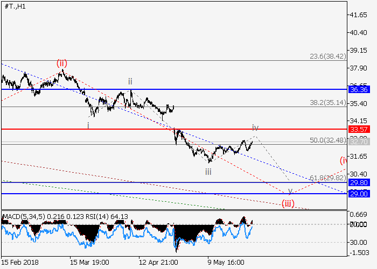Image resolution: width=377 pixels, height=269 pixels.
Task: Click the wave i label
Action: (88, 124)
